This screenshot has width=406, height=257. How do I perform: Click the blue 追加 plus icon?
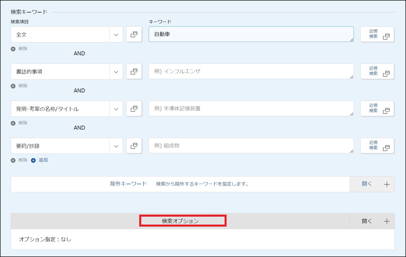33,160
